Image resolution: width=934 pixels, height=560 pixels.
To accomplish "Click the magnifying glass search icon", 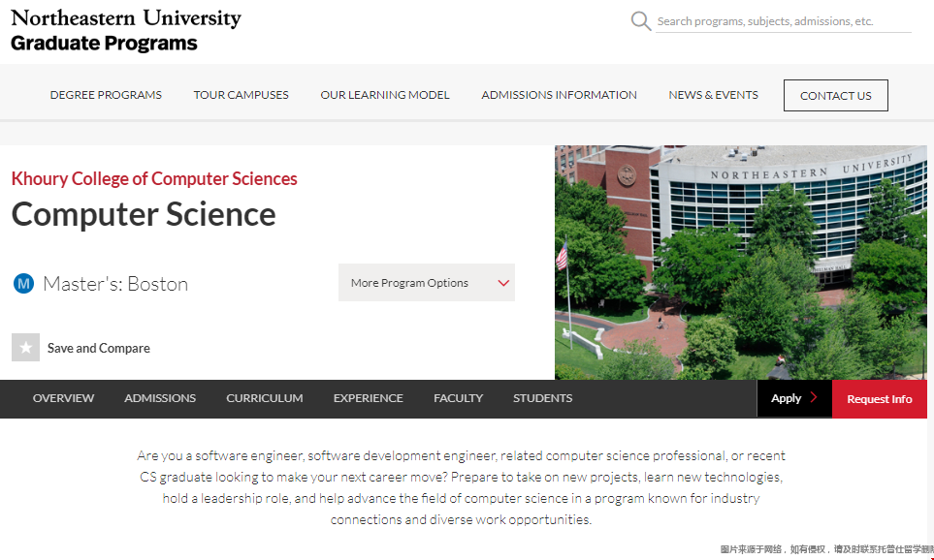I will tap(640, 21).
